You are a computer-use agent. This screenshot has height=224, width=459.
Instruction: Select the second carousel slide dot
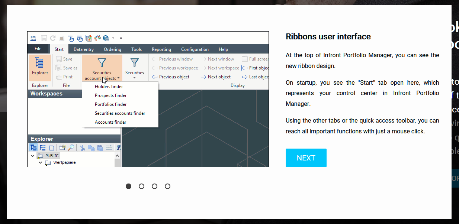point(141,186)
